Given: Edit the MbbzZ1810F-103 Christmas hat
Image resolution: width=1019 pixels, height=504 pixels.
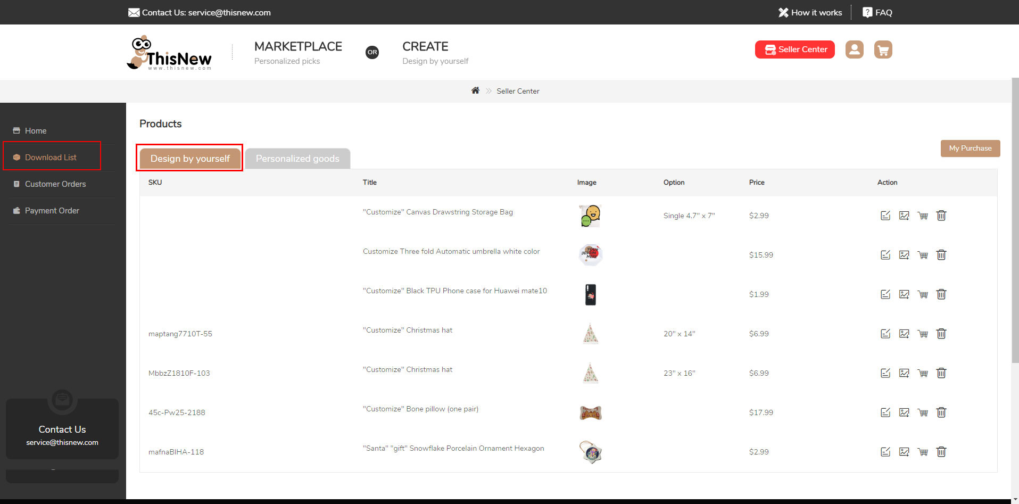Looking at the screenshot, I should (885, 373).
